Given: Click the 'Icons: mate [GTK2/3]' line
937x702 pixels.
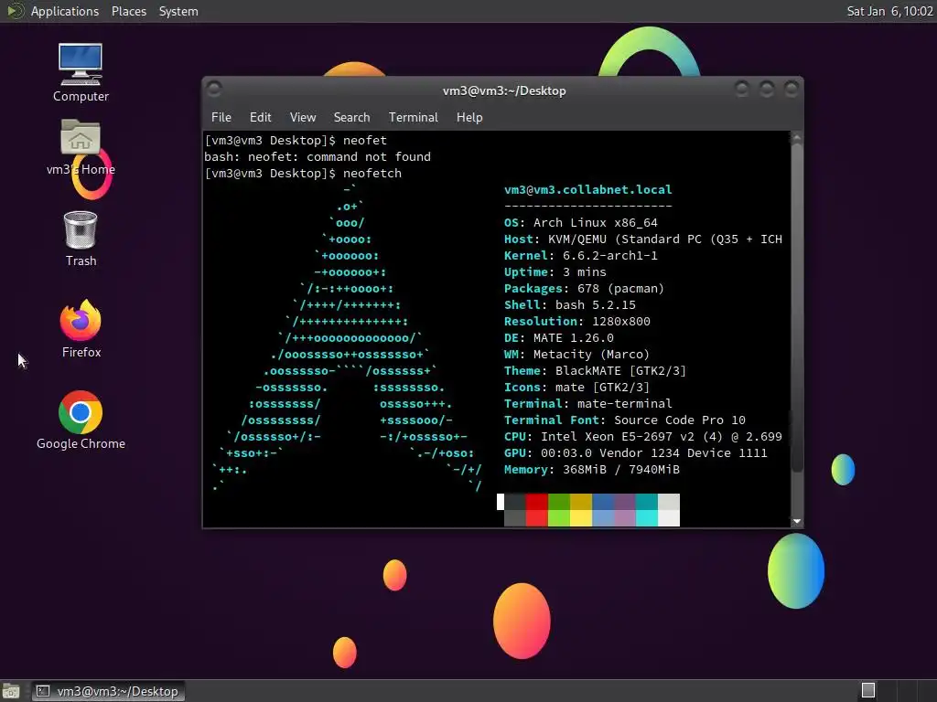Looking at the screenshot, I should [x=576, y=388].
